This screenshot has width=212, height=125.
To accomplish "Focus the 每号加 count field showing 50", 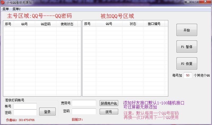I will [188, 75].
